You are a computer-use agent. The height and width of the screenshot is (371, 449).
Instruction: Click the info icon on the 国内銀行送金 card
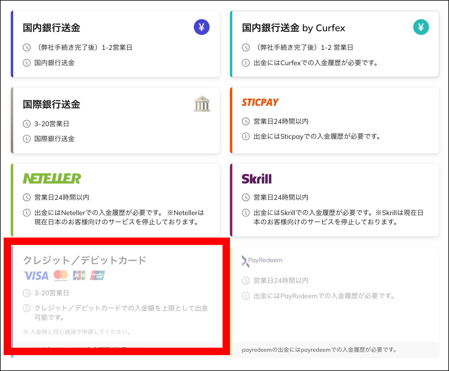coord(26,63)
